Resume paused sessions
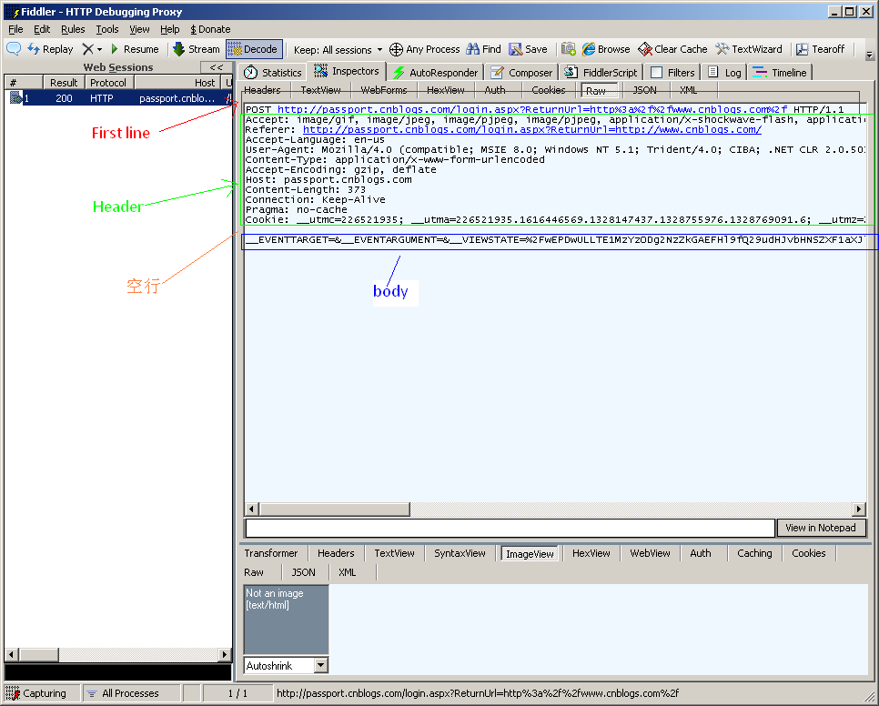879x706 pixels. point(135,49)
